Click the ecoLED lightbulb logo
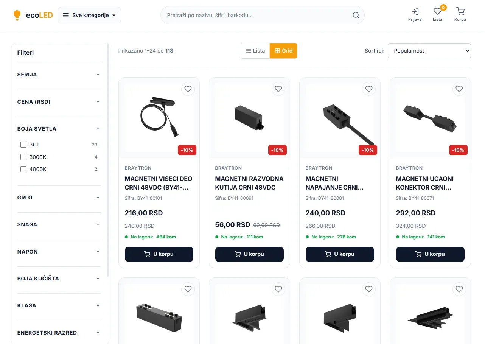Image resolution: width=485 pixels, height=344 pixels. tap(33, 15)
